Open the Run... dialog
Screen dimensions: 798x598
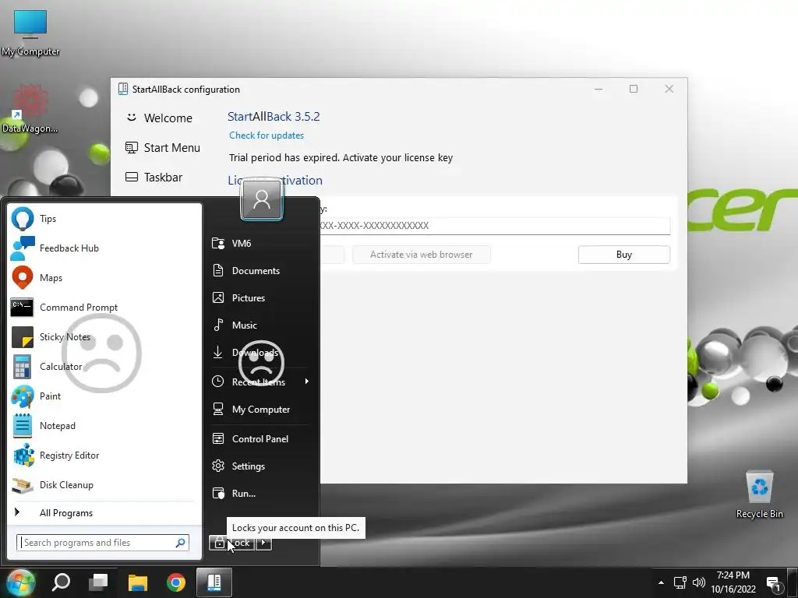click(260, 493)
